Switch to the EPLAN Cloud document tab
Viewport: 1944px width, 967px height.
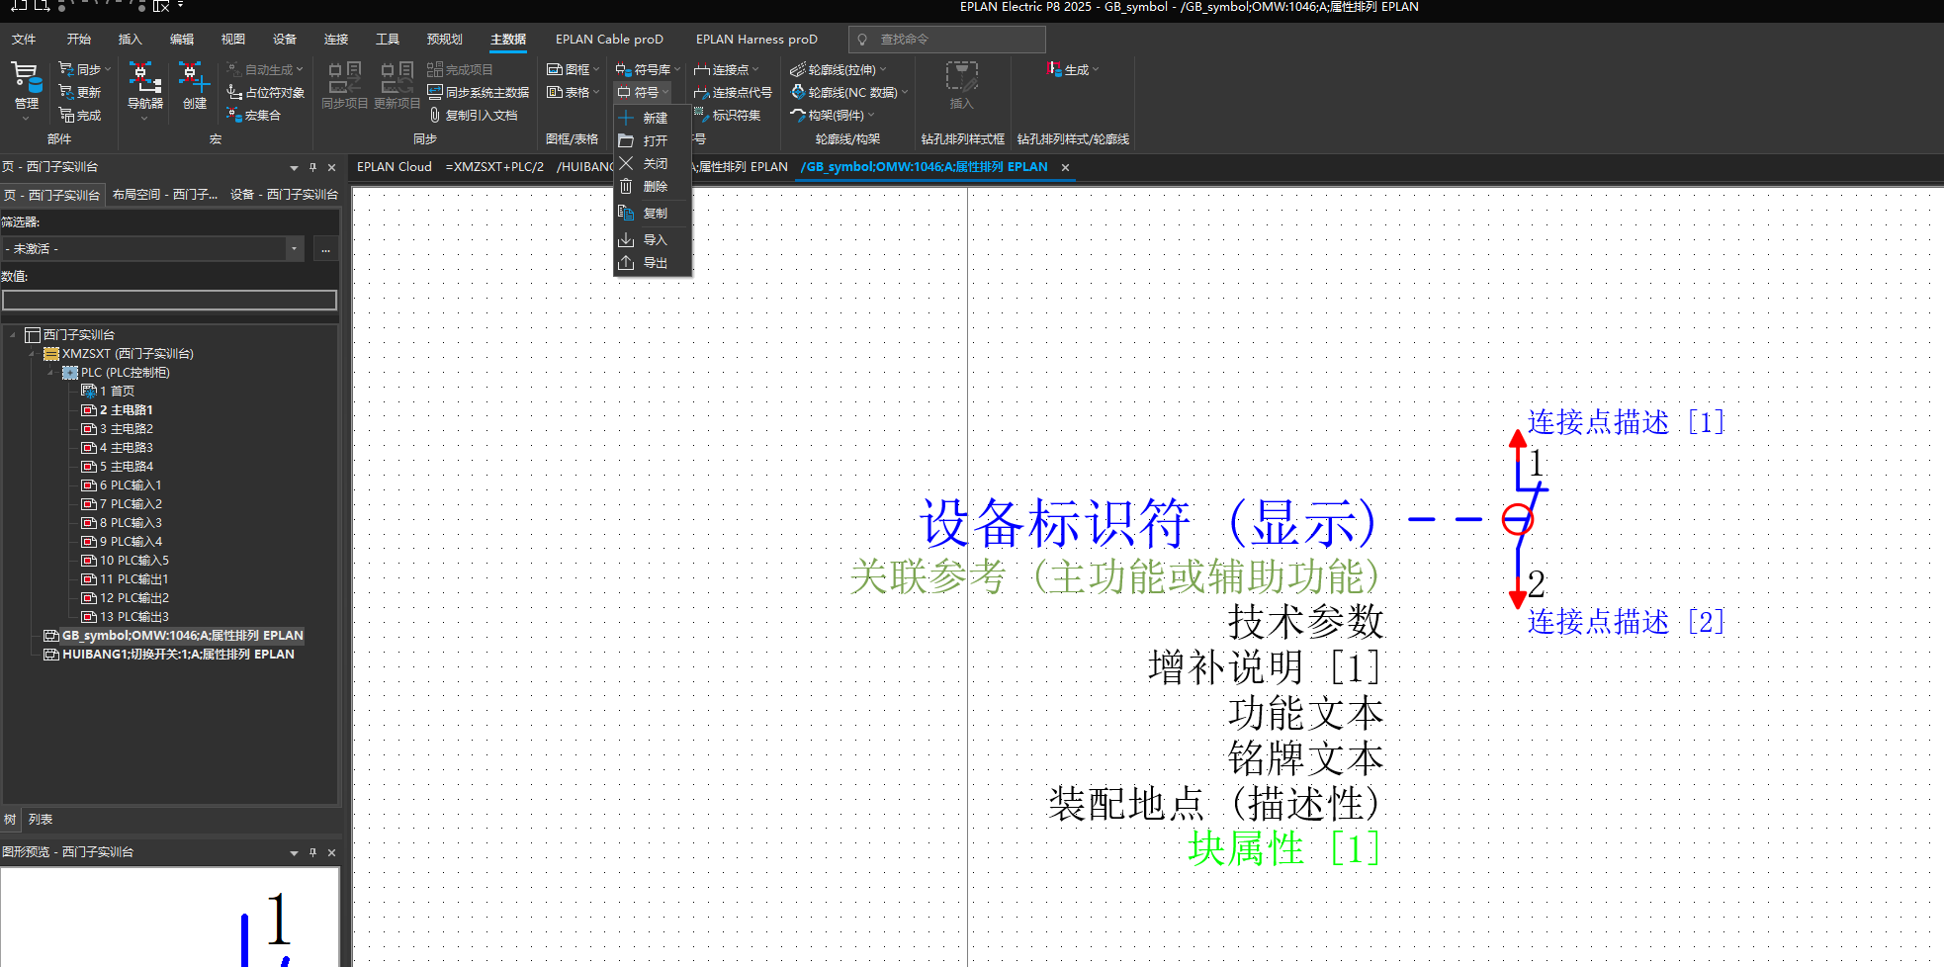pyautogui.click(x=395, y=167)
